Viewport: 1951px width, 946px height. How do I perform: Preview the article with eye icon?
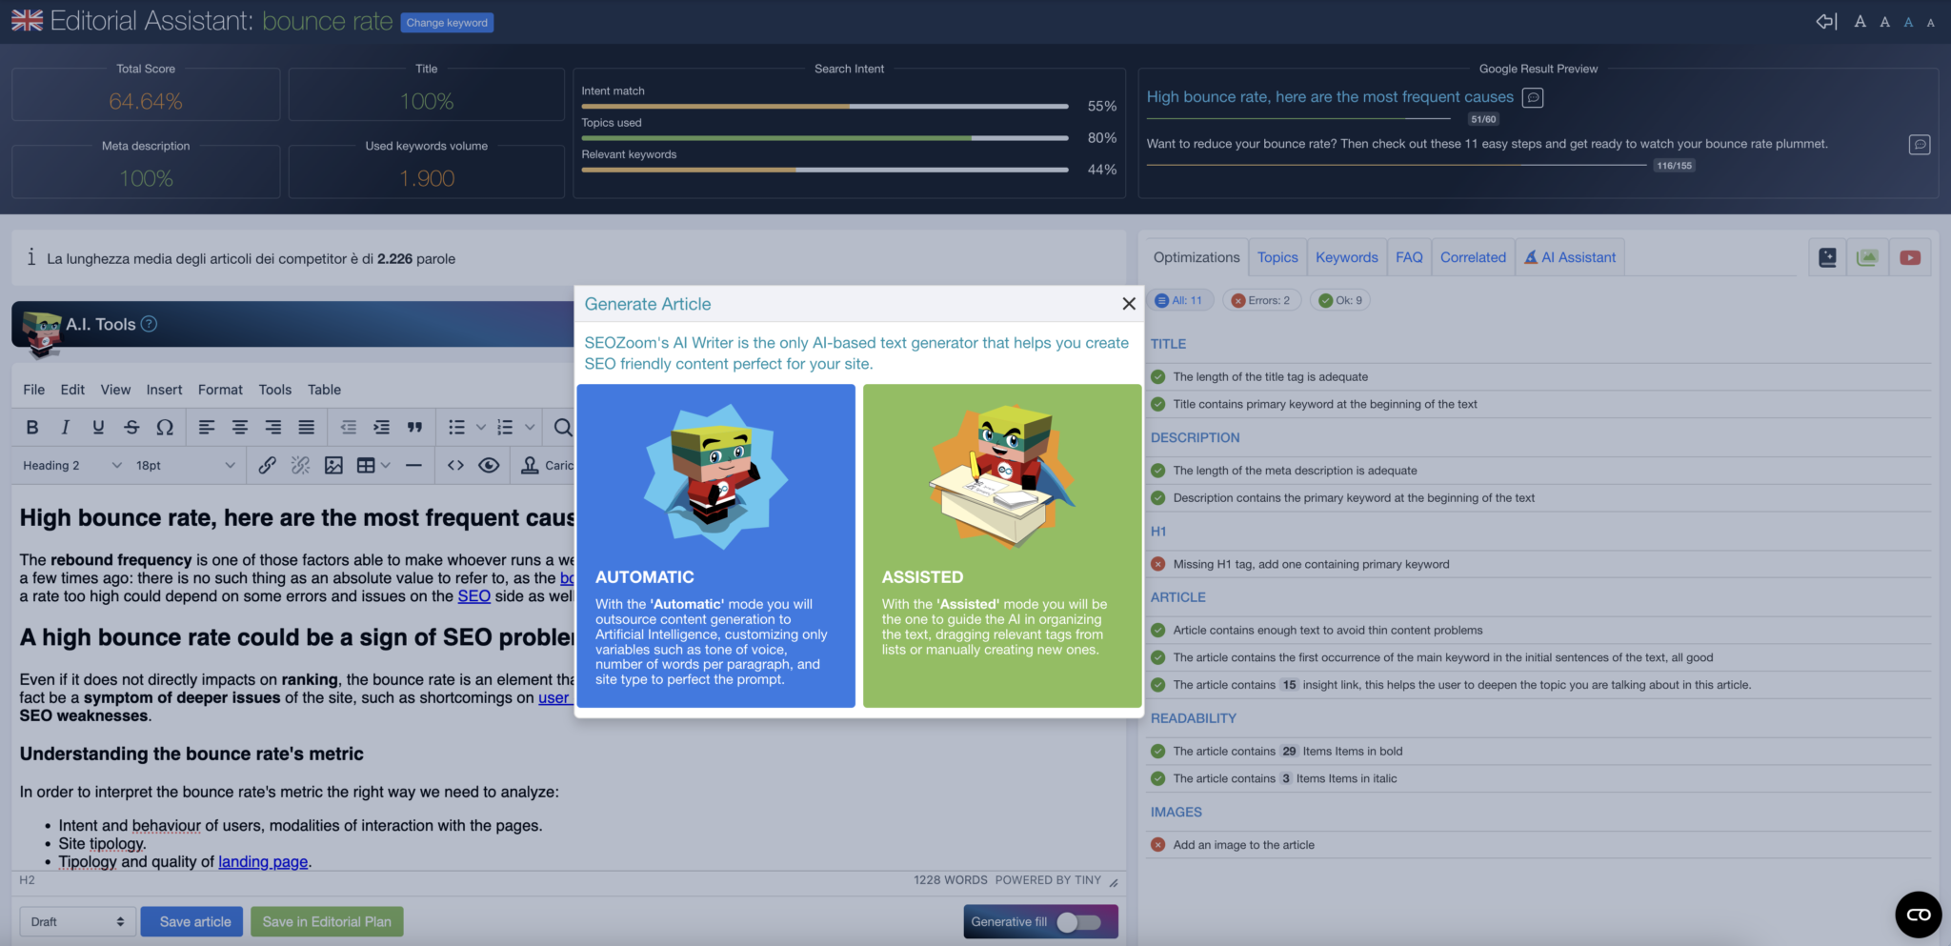click(x=489, y=465)
